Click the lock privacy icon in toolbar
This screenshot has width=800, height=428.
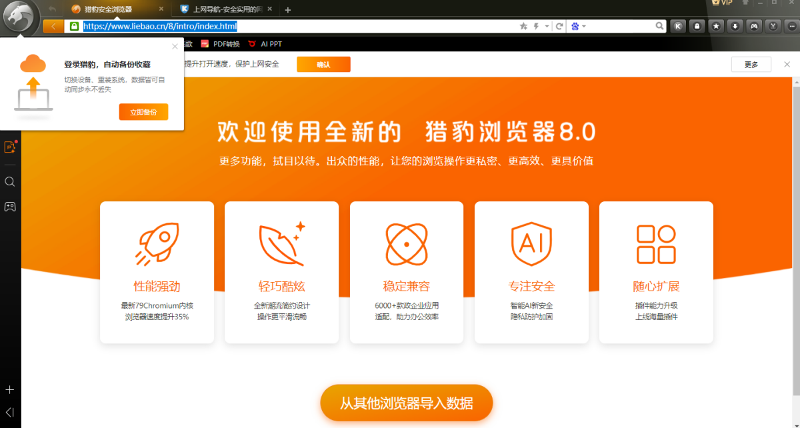click(x=697, y=27)
